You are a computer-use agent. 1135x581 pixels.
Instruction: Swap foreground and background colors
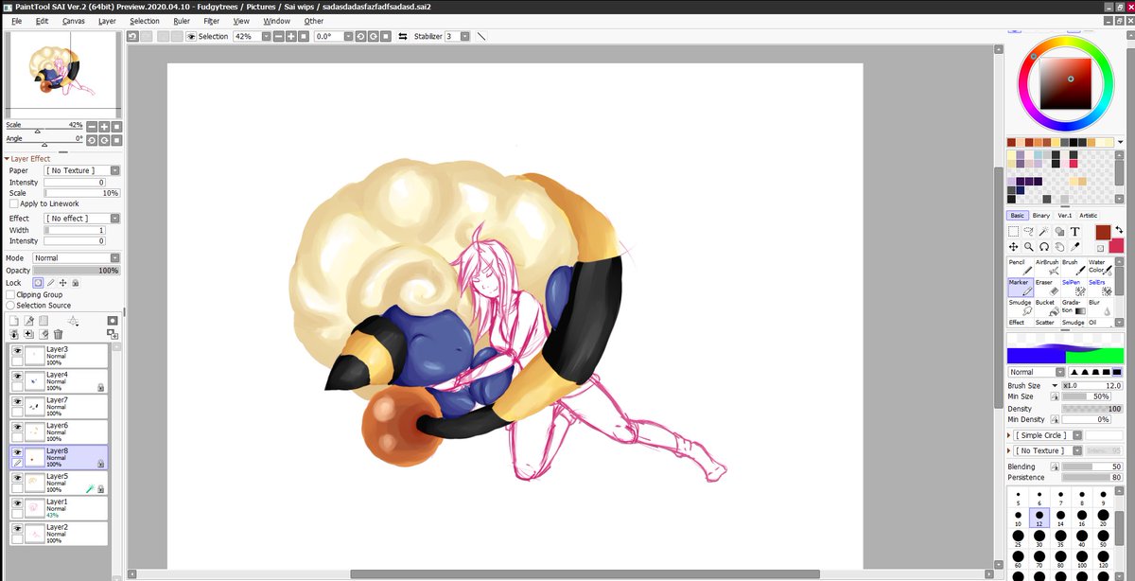coord(1119,230)
